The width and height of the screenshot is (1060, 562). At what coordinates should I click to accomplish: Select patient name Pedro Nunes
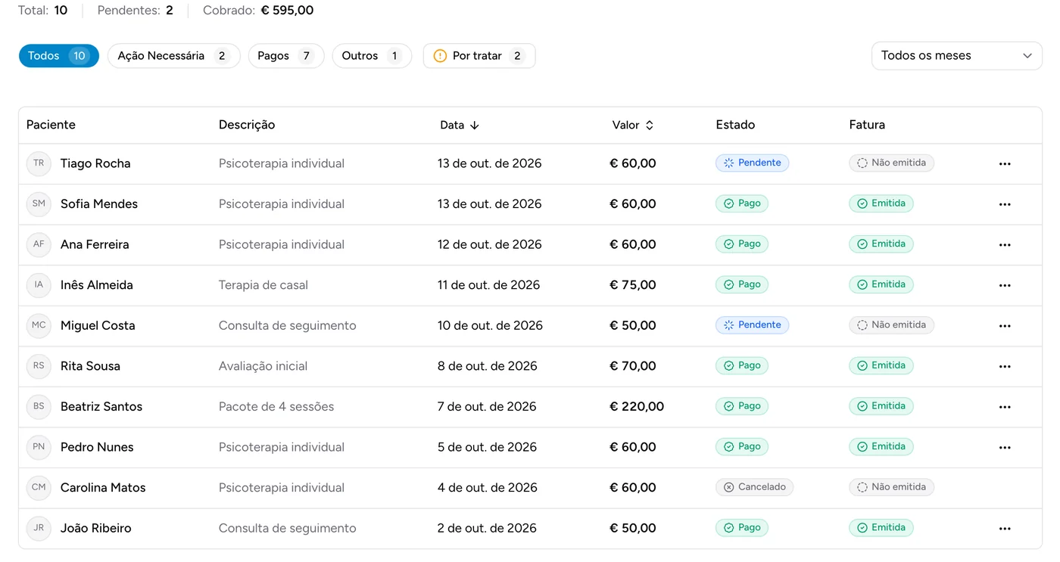97,447
